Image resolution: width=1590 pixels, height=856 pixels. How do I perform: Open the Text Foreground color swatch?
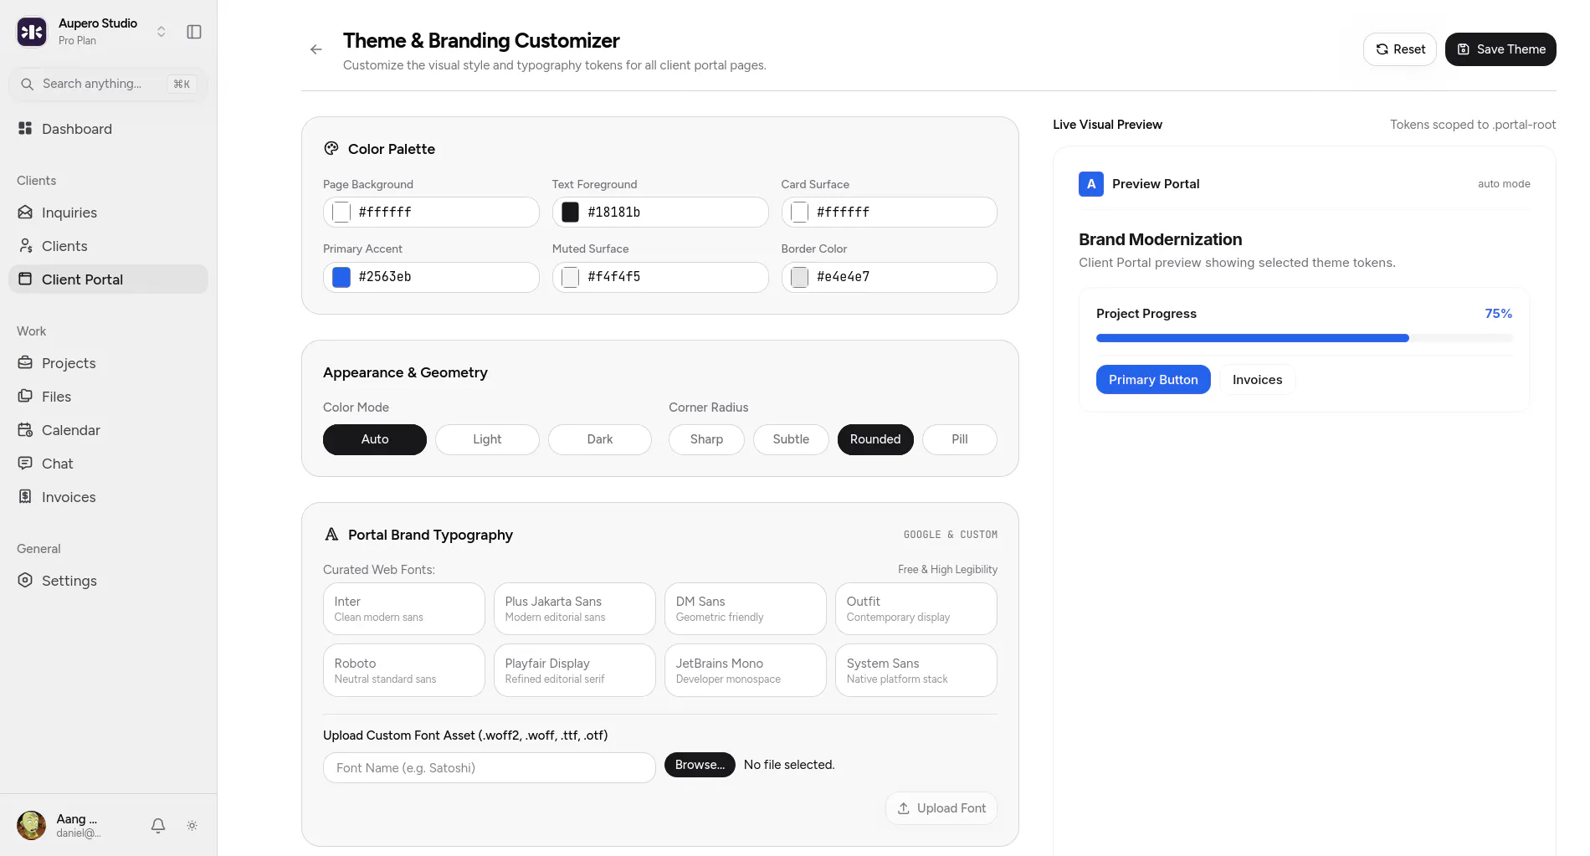(x=570, y=213)
